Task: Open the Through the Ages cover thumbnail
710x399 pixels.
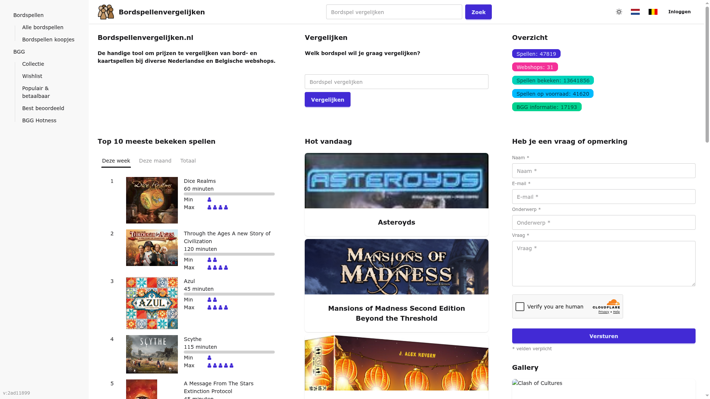Action: click(152, 248)
